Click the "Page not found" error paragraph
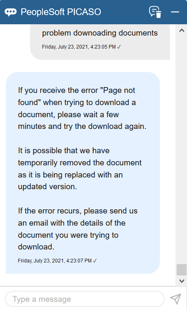 tap(82, 108)
